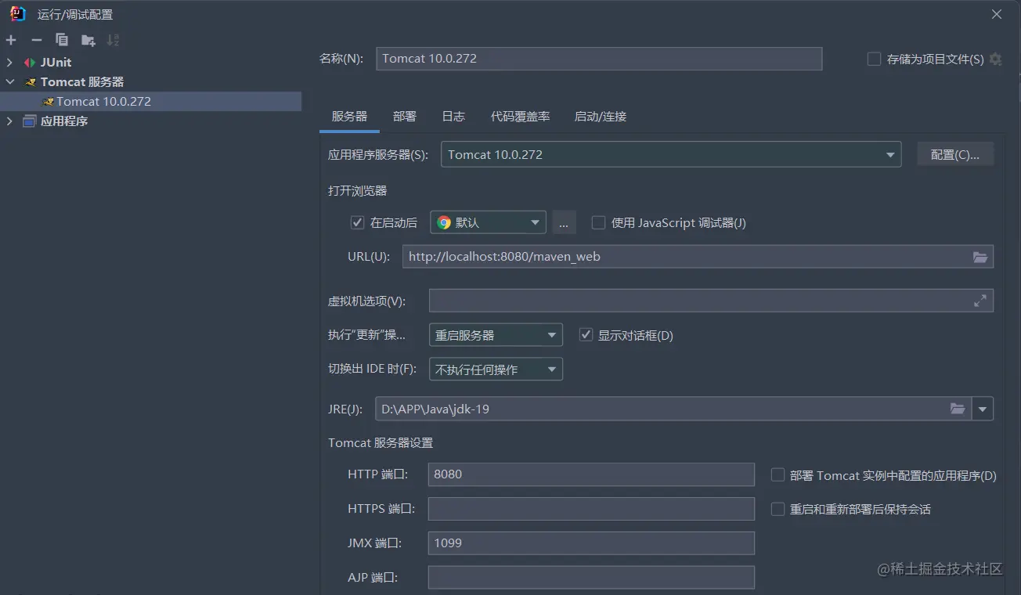Open the update action dropdown (restart server)
Image resolution: width=1021 pixels, height=595 pixels.
(x=496, y=335)
